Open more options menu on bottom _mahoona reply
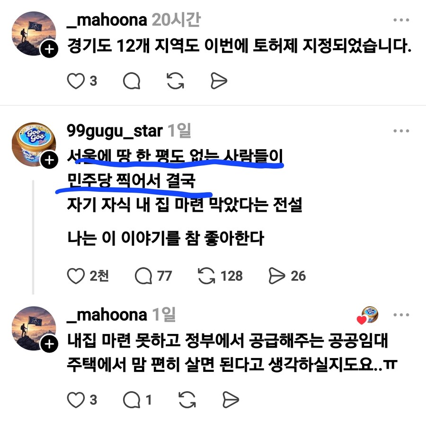This screenshot has width=426, height=422. click(x=401, y=315)
